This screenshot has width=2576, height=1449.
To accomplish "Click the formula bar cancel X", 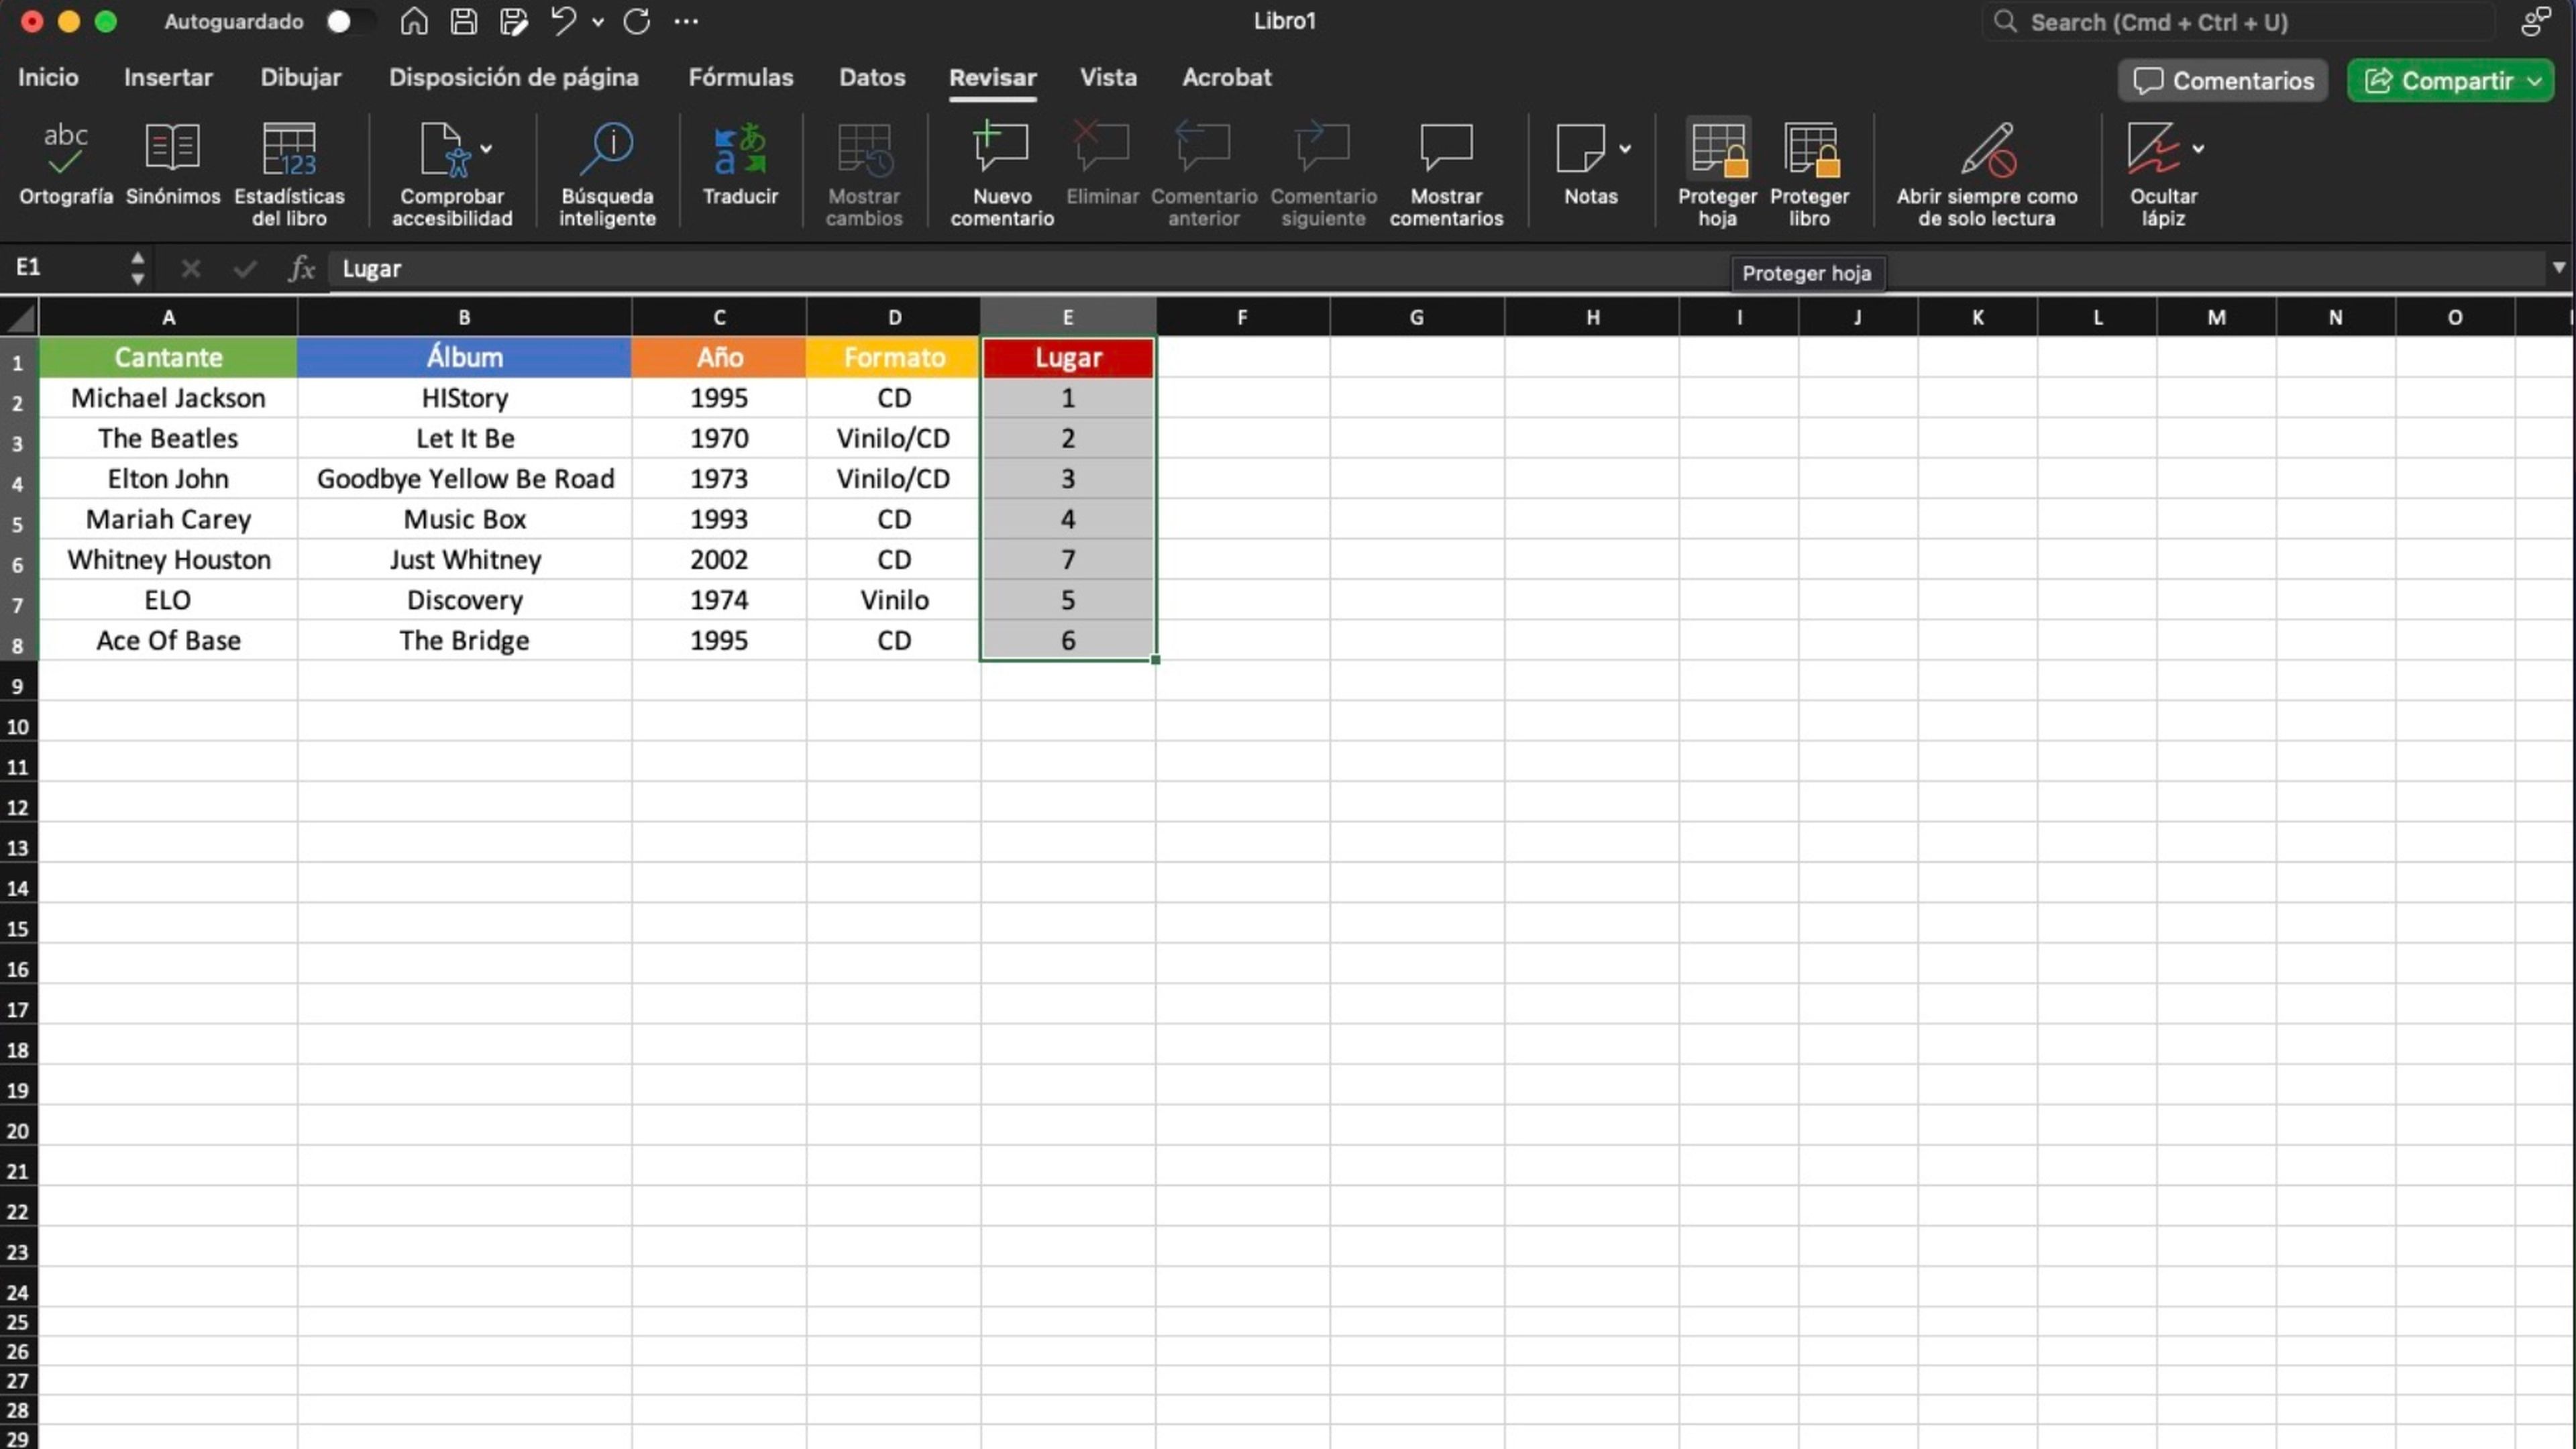I will [x=190, y=268].
